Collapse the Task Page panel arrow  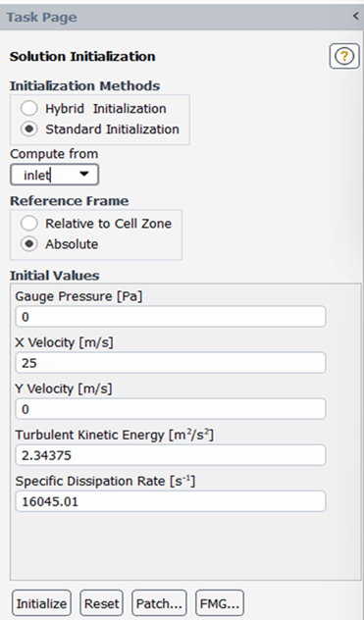point(355,17)
